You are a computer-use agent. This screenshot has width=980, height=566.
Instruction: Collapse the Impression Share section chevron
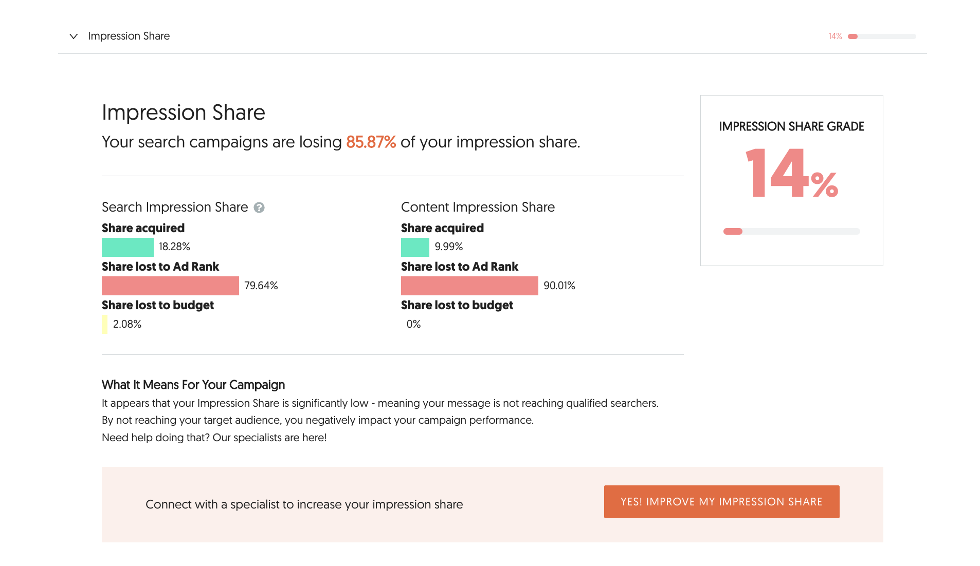click(74, 36)
